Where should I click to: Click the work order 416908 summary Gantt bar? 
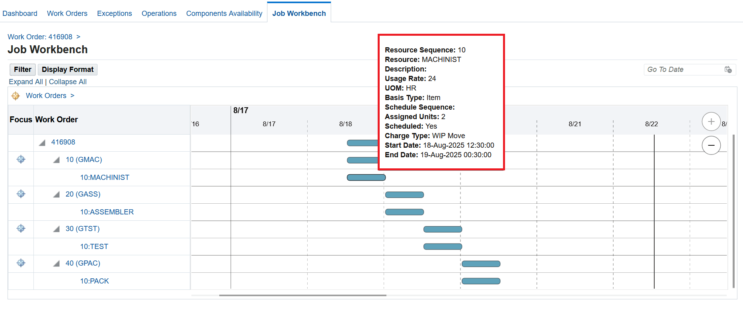coord(362,143)
